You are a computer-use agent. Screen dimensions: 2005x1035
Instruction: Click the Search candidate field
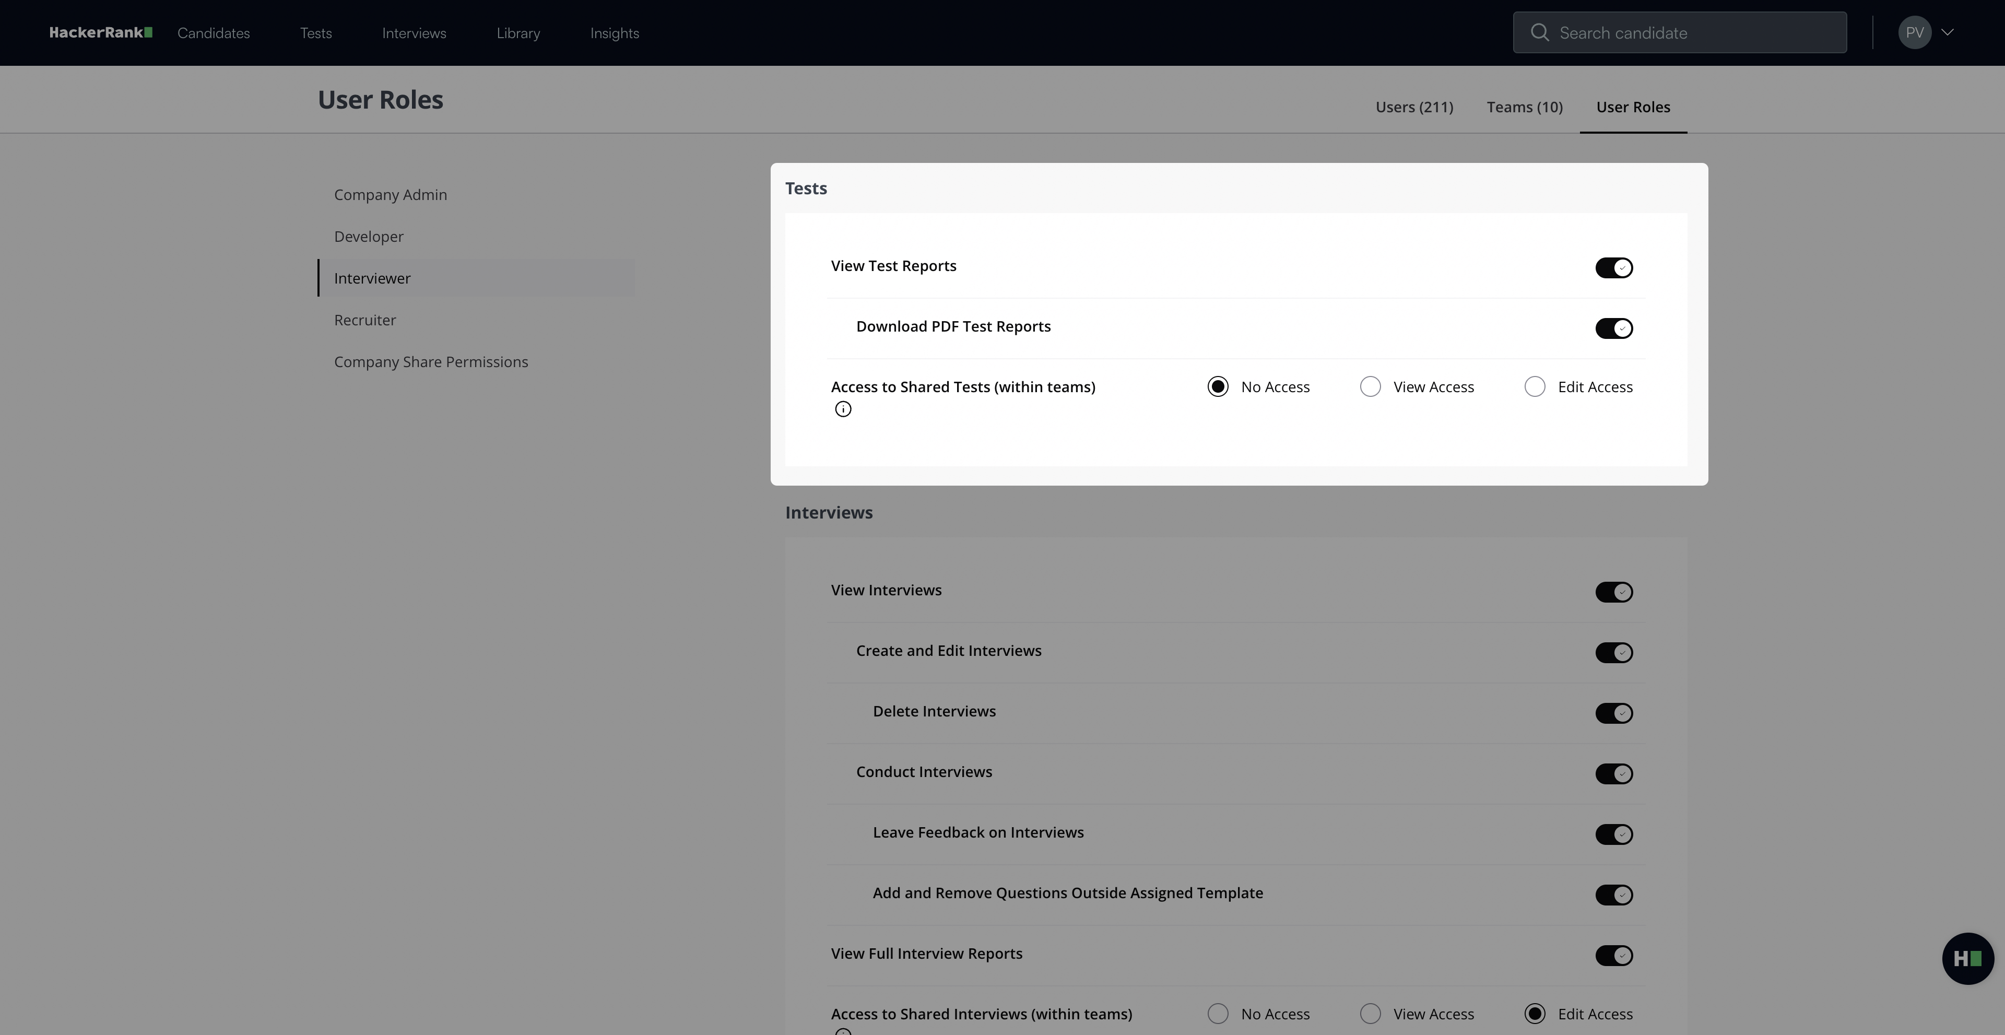point(1697,33)
